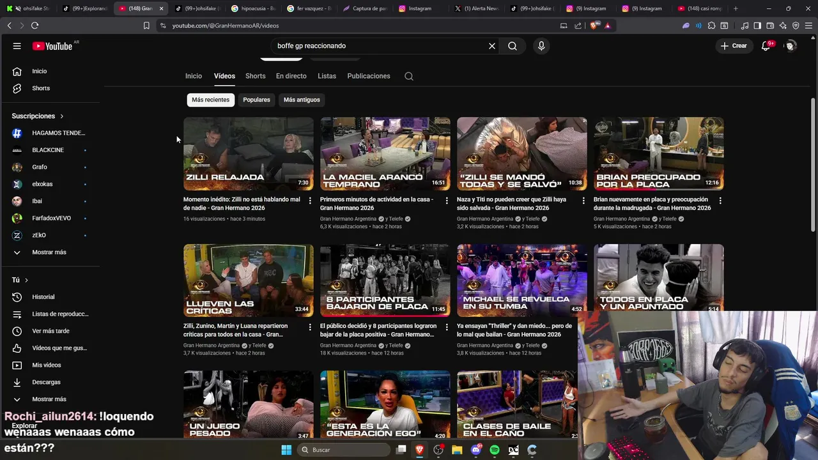This screenshot has width=818, height=460.
Task: Open Windows Start menu
Action: [286, 450]
